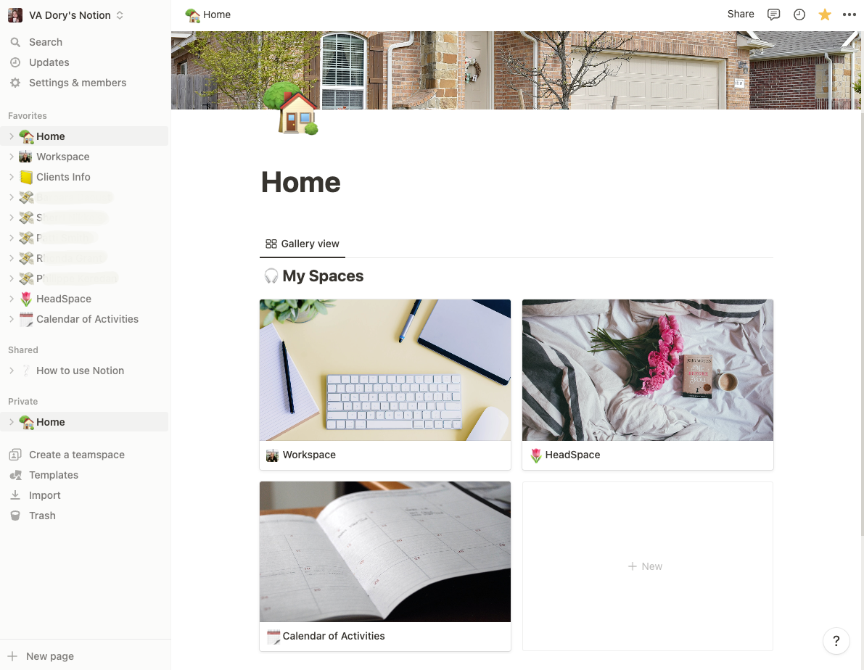Open Updates in the sidebar
864x670 pixels.
tap(49, 62)
